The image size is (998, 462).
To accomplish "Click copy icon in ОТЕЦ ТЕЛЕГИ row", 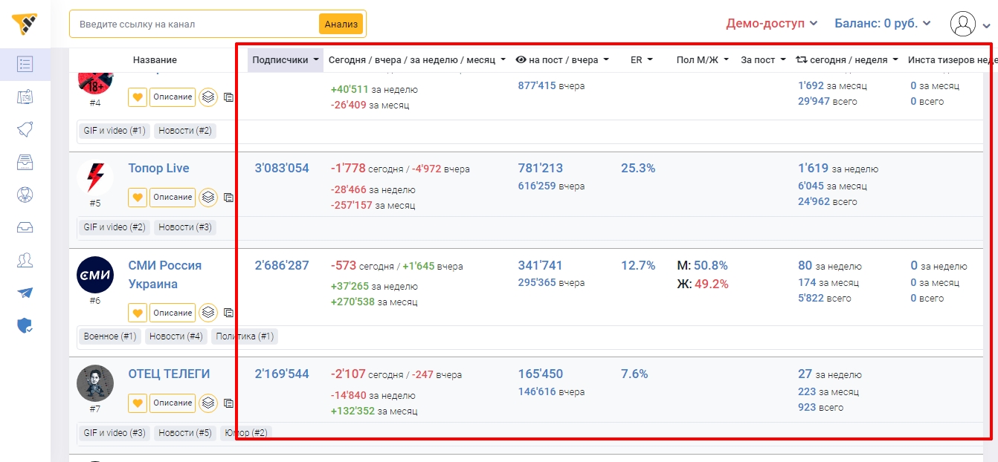I will 228,403.
